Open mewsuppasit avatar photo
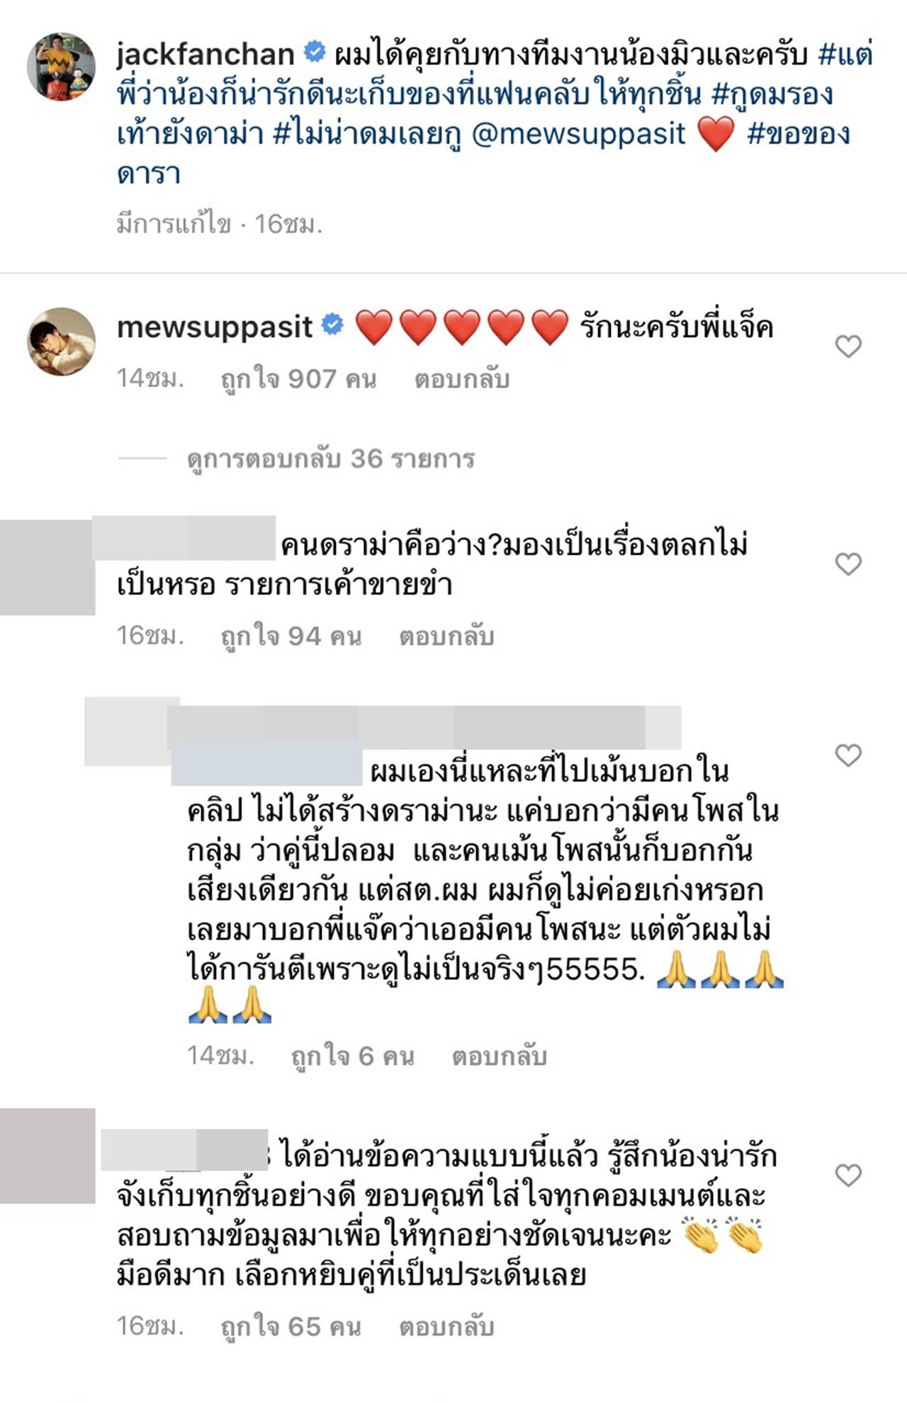 pyautogui.click(x=61, y=342)
